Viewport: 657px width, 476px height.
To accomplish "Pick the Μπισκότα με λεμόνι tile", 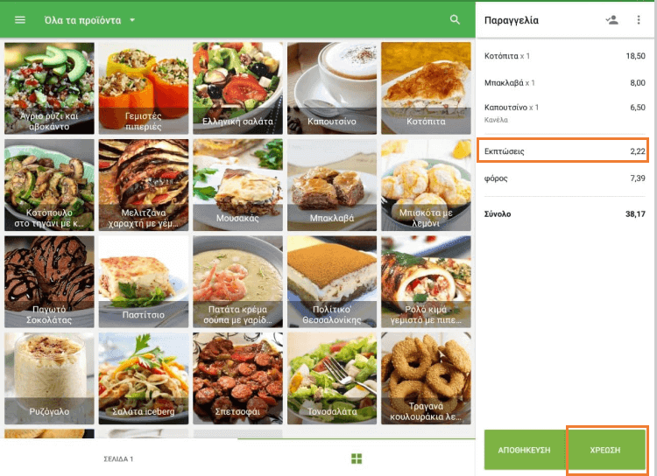I will click(426, 185).
